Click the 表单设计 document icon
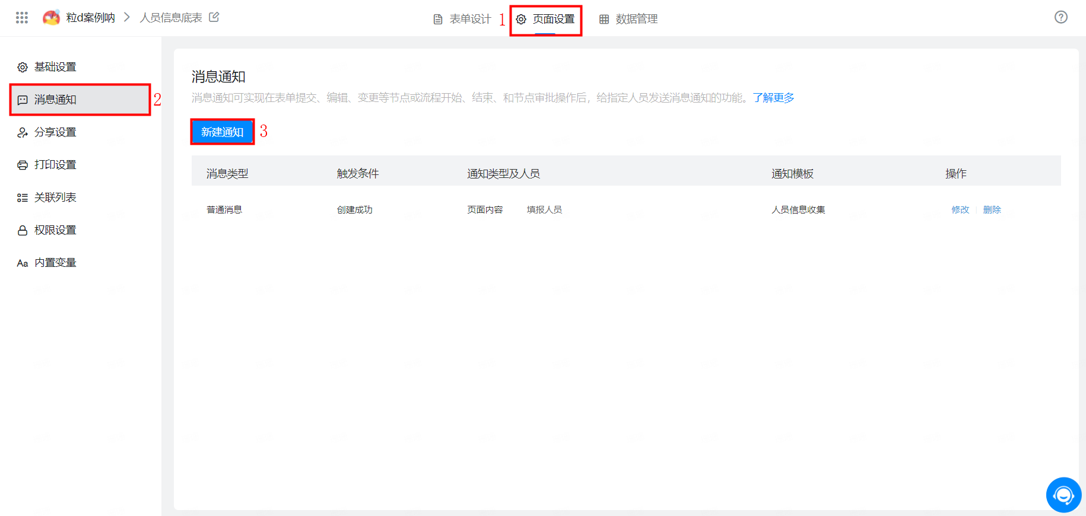Viewport: 1086px width, 516px height. pyautogui.click(x=438, y=20)
